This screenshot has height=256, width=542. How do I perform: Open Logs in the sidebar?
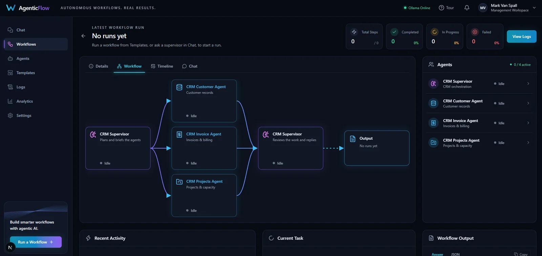coord(36,87)
